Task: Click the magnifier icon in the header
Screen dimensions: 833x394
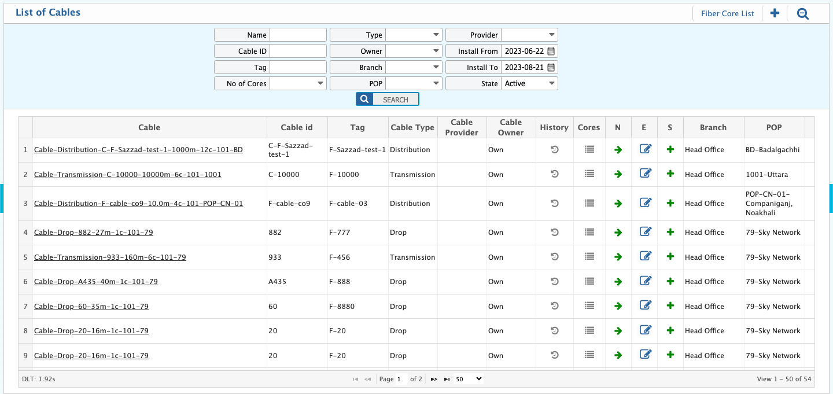Action: coord(802,13)
